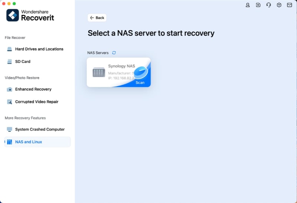
Task: Click the NAS IP address text
Action: click(121, 78)
